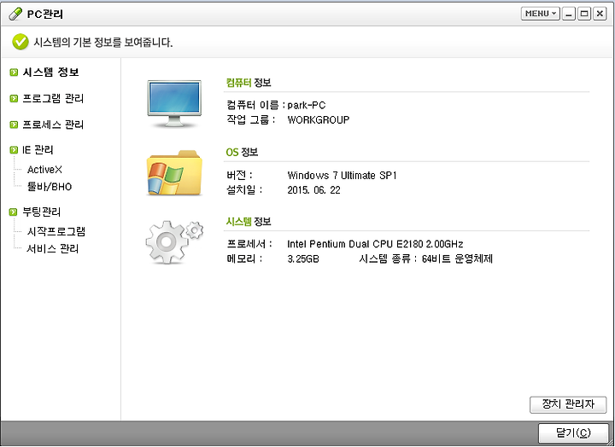The width and height of the screenshot is (615, 447).
Task: Click the green arrow icon beside 부팅관리
Action: [x=14, y=212]
